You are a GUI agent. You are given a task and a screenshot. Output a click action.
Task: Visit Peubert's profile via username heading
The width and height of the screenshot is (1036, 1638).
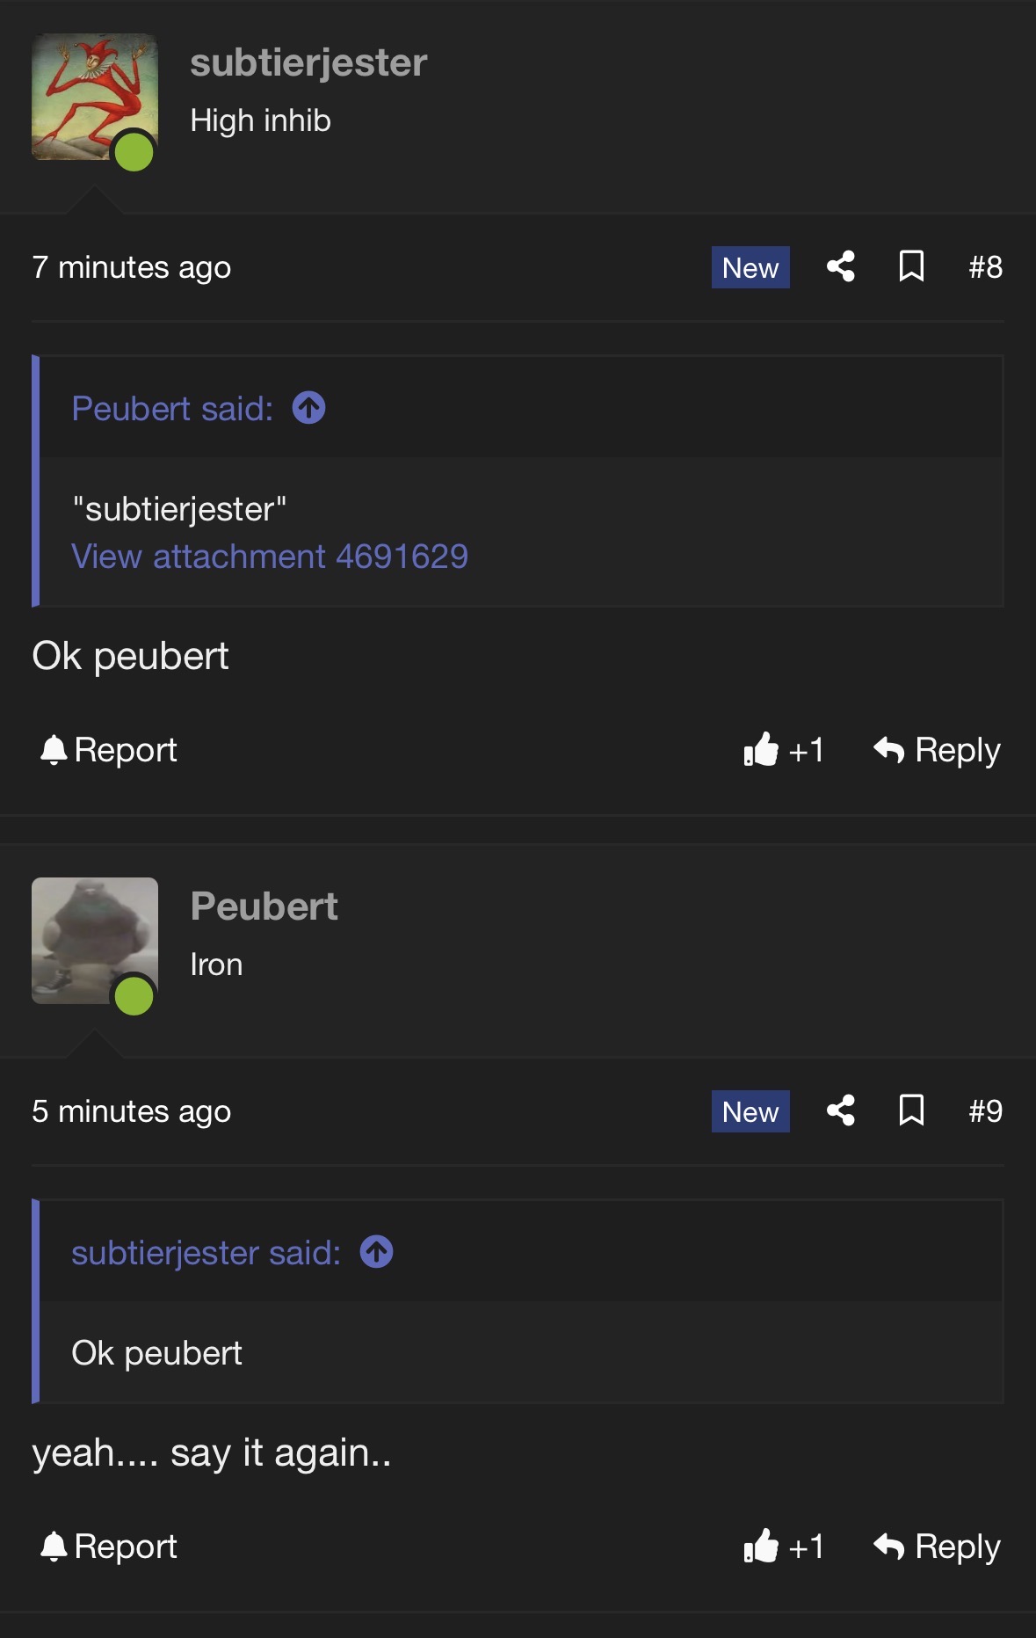click(x=264, y=906)
